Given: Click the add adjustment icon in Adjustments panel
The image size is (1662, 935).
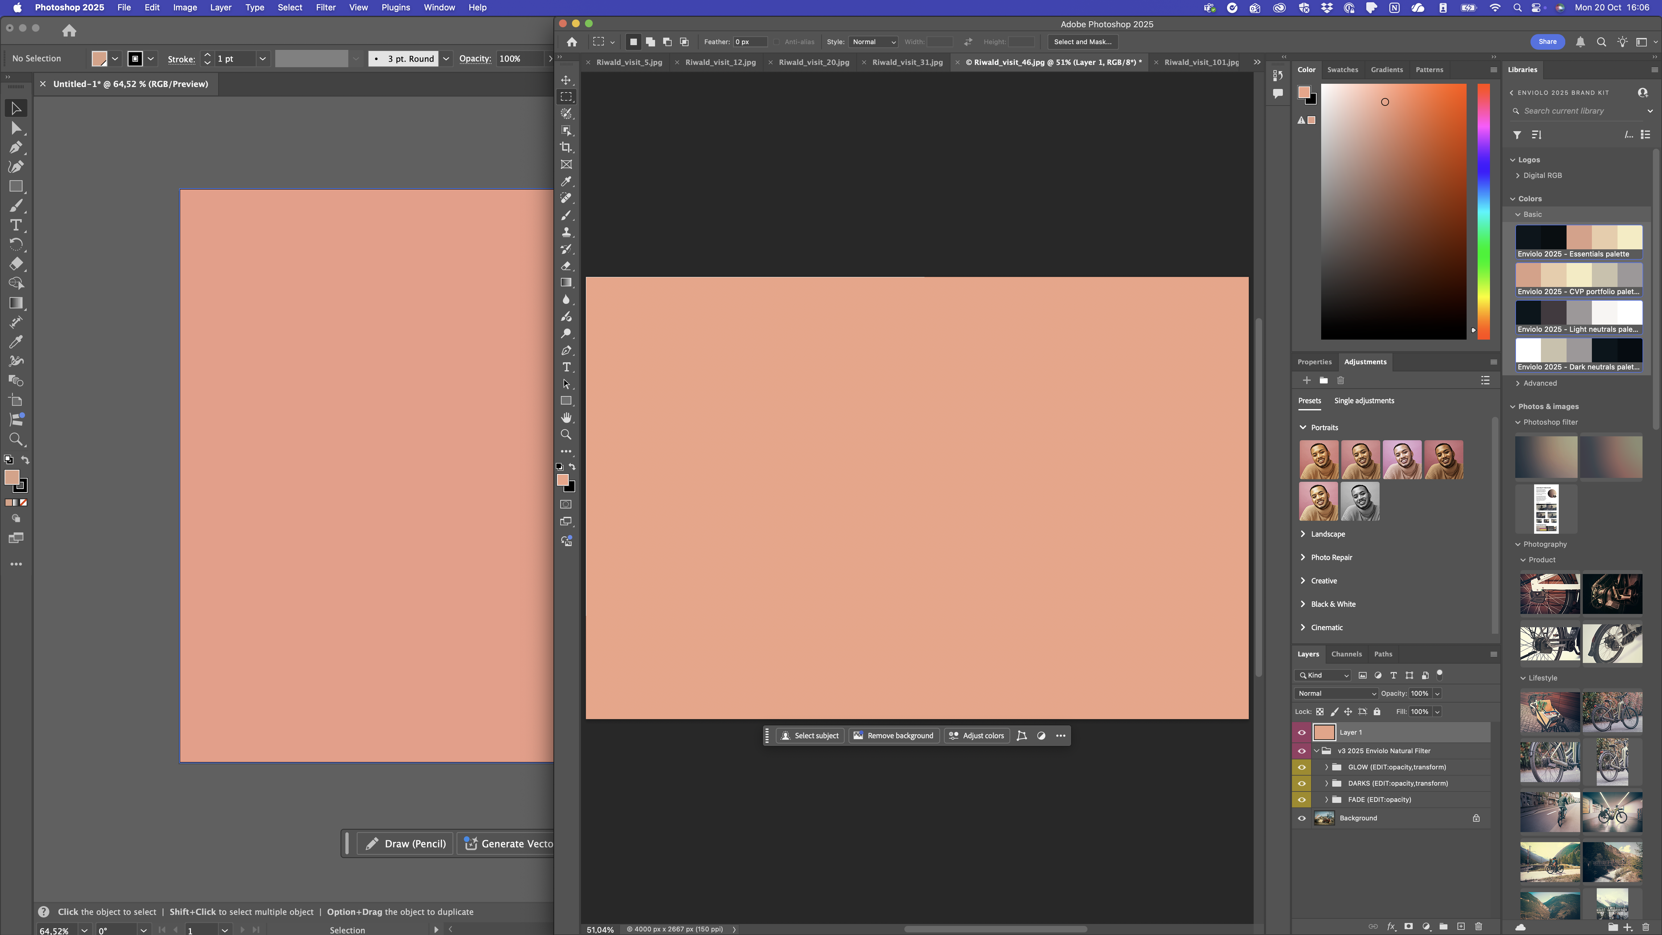Looking at the screenshot, I should tap(1307, 380).
